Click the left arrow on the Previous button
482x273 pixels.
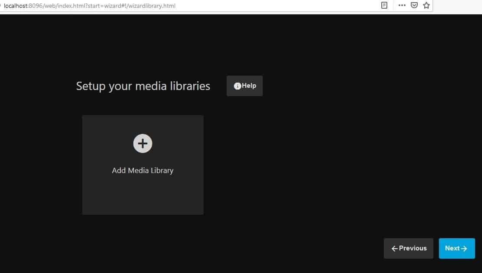click(x=394, y=249)
